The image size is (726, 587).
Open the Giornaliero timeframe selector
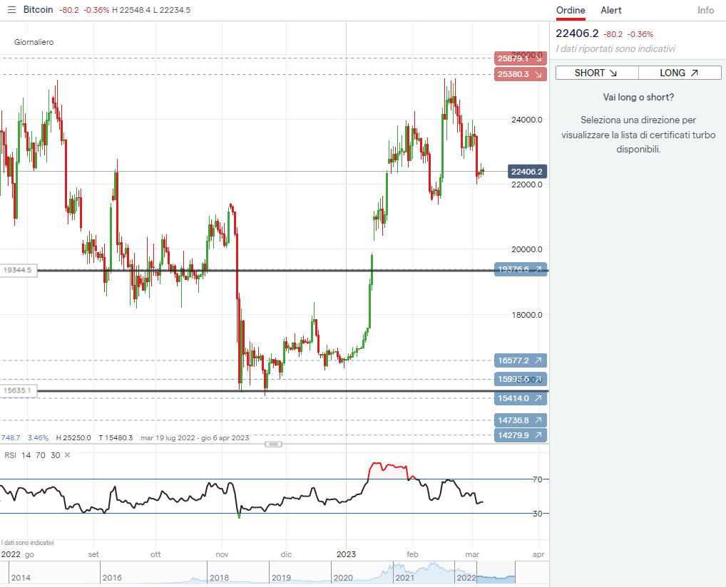coord(34,42)
